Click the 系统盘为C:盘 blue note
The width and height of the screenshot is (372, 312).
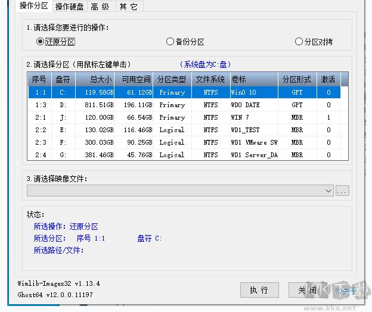pyautogui.click(x=205, y=64)
